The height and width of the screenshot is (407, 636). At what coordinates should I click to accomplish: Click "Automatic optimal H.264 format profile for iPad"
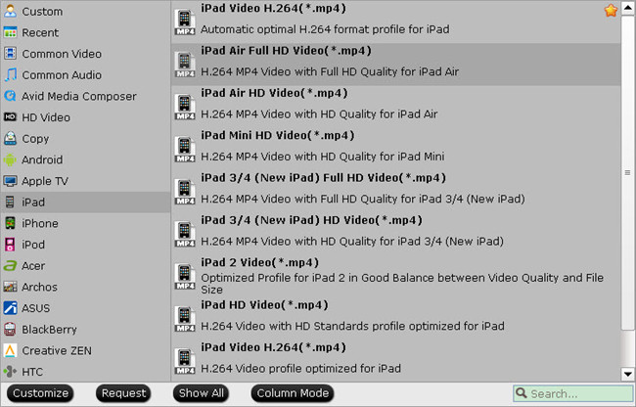coord(325,29)
